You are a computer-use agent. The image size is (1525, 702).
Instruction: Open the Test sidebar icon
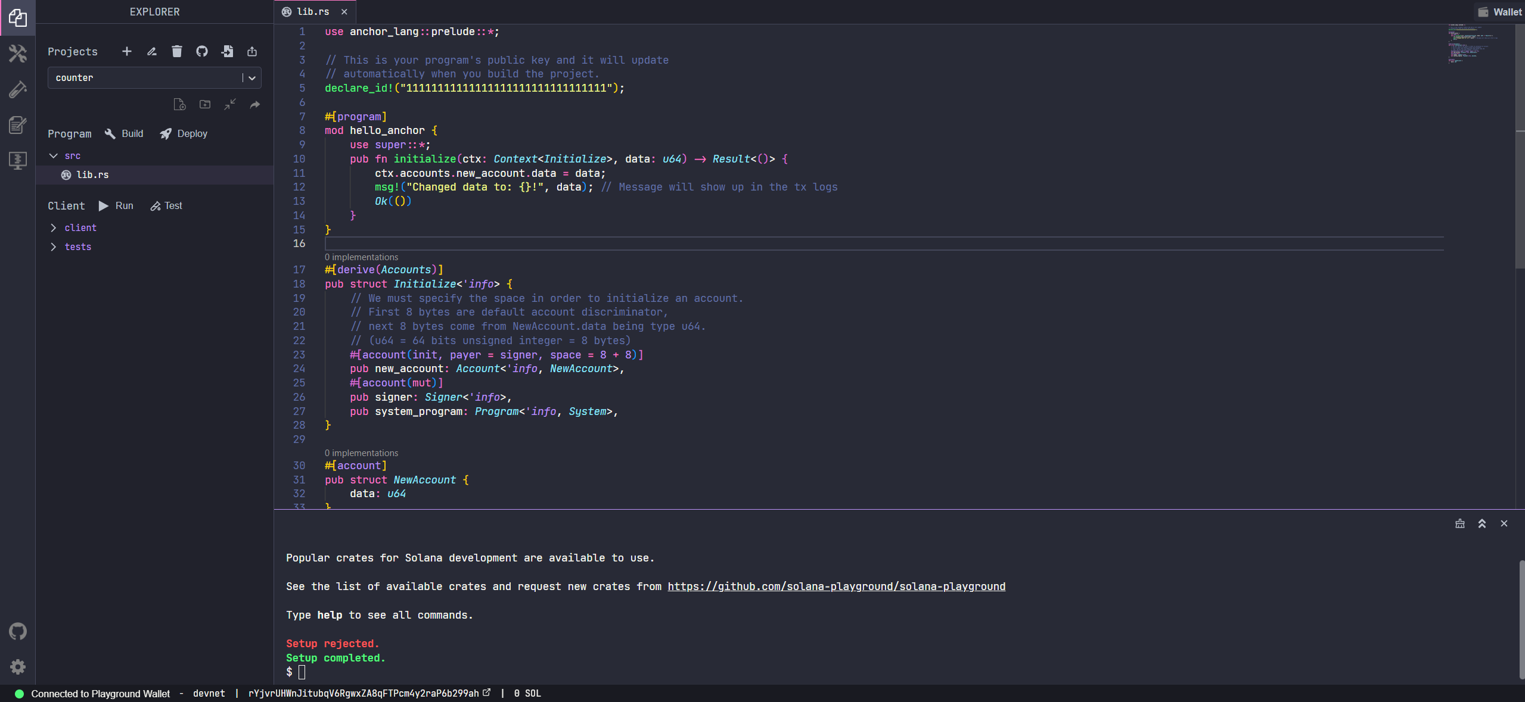point(18,89)
